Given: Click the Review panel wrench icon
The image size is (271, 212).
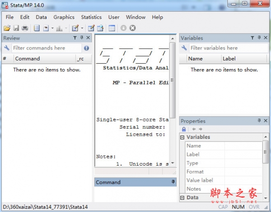Looking at the screenshot, I should [x=7, y=48].
